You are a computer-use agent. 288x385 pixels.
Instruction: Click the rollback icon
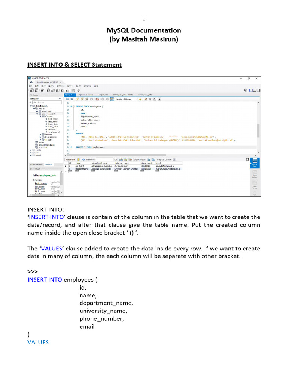point(107,99)
